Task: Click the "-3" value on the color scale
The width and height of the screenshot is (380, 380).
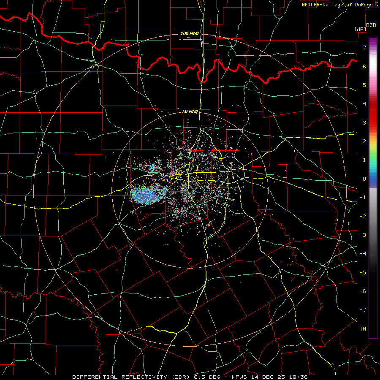Action: click(363, 235)
